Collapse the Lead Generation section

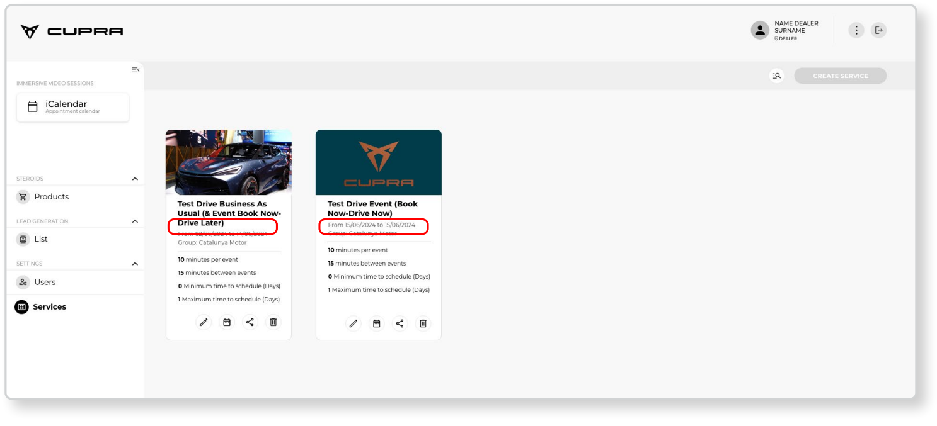pyautogui.click(x=135, y=221)
